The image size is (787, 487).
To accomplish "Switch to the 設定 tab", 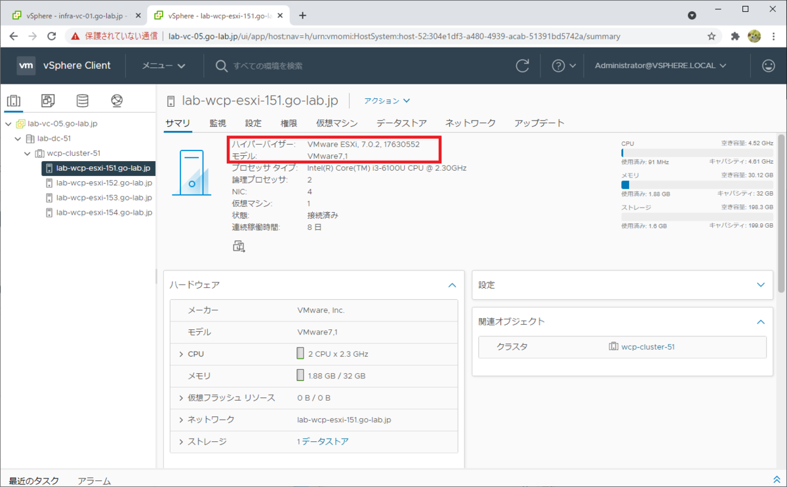I will pyautogui.click(x=253, y=123).
